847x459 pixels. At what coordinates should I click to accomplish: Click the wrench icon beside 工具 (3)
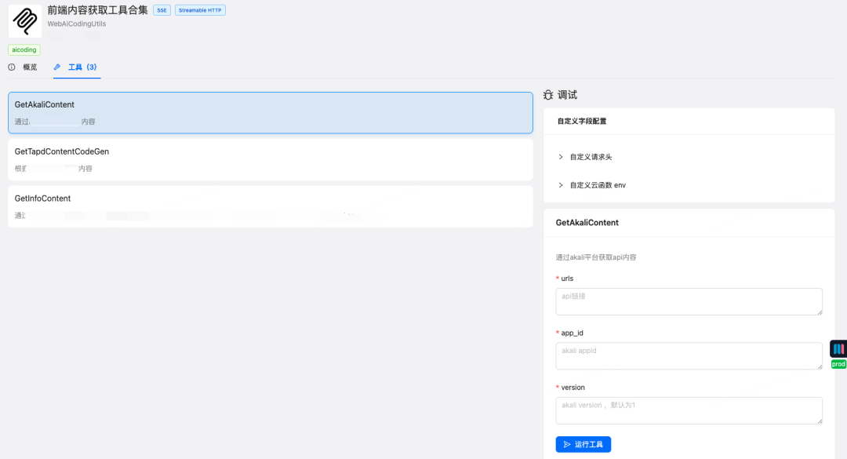point(57,67)
